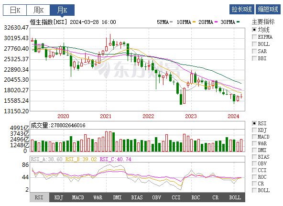Viewport: 283px width, 206px height.
Task: Click the 32630.47 price axis label
Action: tap(16, 28)
